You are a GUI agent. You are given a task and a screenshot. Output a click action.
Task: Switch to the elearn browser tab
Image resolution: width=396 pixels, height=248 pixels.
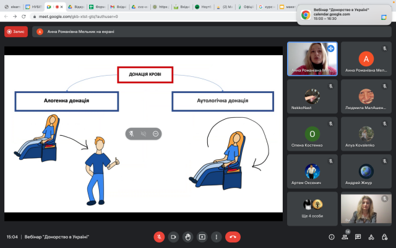tap(11, 7)
